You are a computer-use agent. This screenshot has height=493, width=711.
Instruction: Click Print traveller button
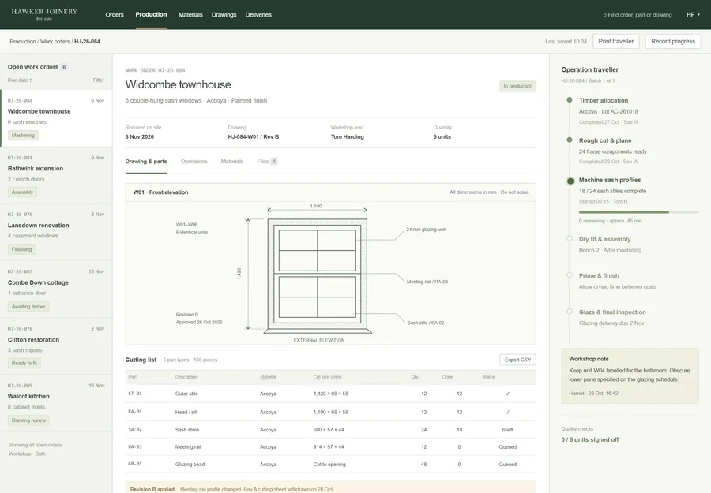(x=615, y=41)
